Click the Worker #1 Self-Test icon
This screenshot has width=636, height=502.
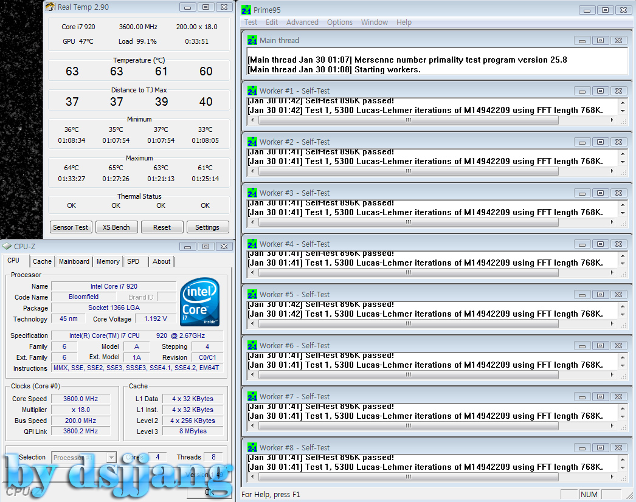tap(252, 91)
